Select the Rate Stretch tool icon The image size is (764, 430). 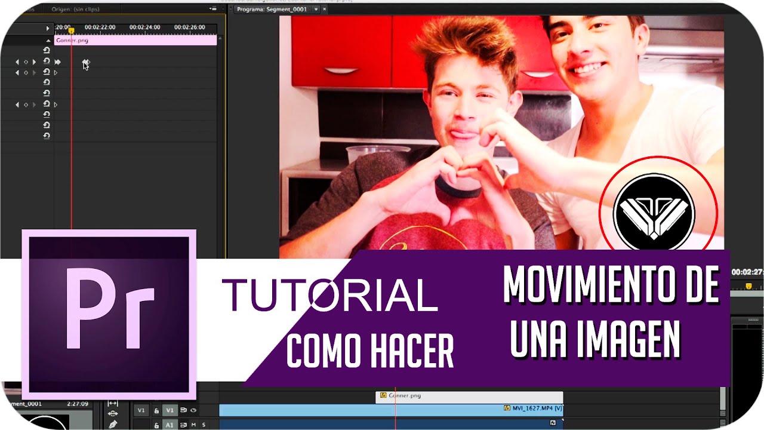point(113,404)
